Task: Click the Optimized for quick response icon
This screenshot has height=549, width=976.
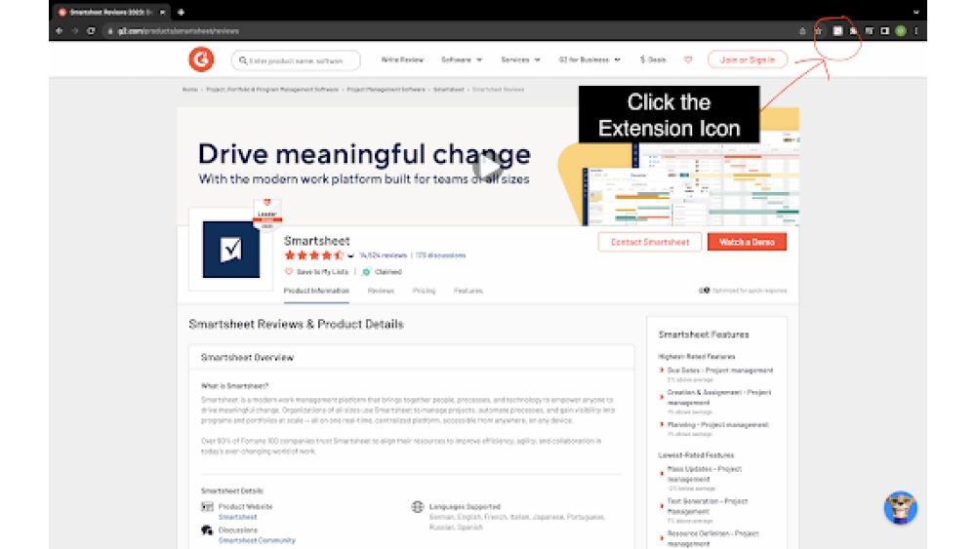Action: click(704, 291)
